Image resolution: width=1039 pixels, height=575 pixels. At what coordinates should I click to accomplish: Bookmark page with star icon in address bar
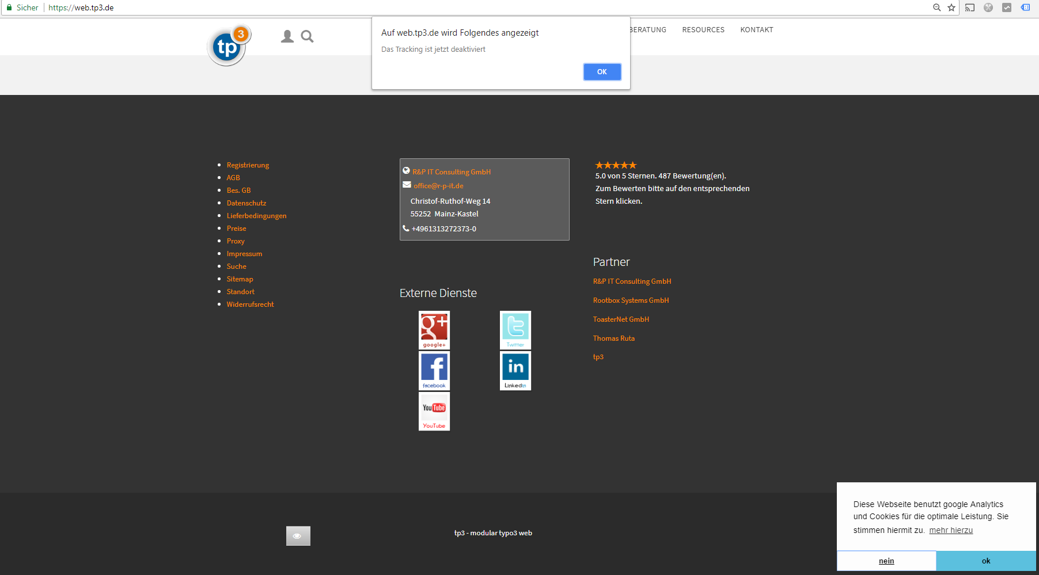pyautogui.click(x=951, y=7)
